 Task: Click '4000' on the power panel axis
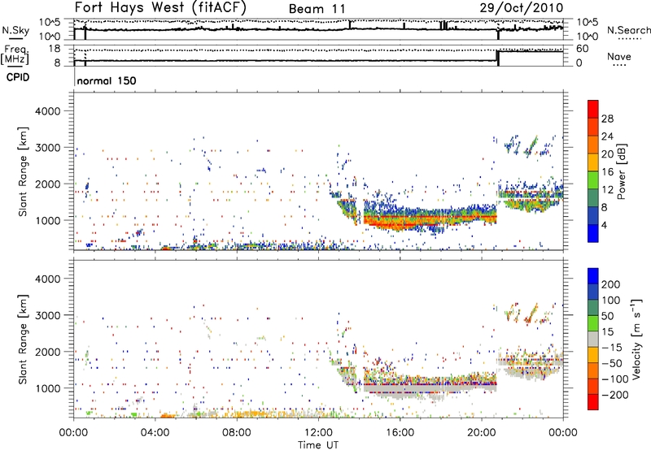pyautogui.click(x=47, y=111)
